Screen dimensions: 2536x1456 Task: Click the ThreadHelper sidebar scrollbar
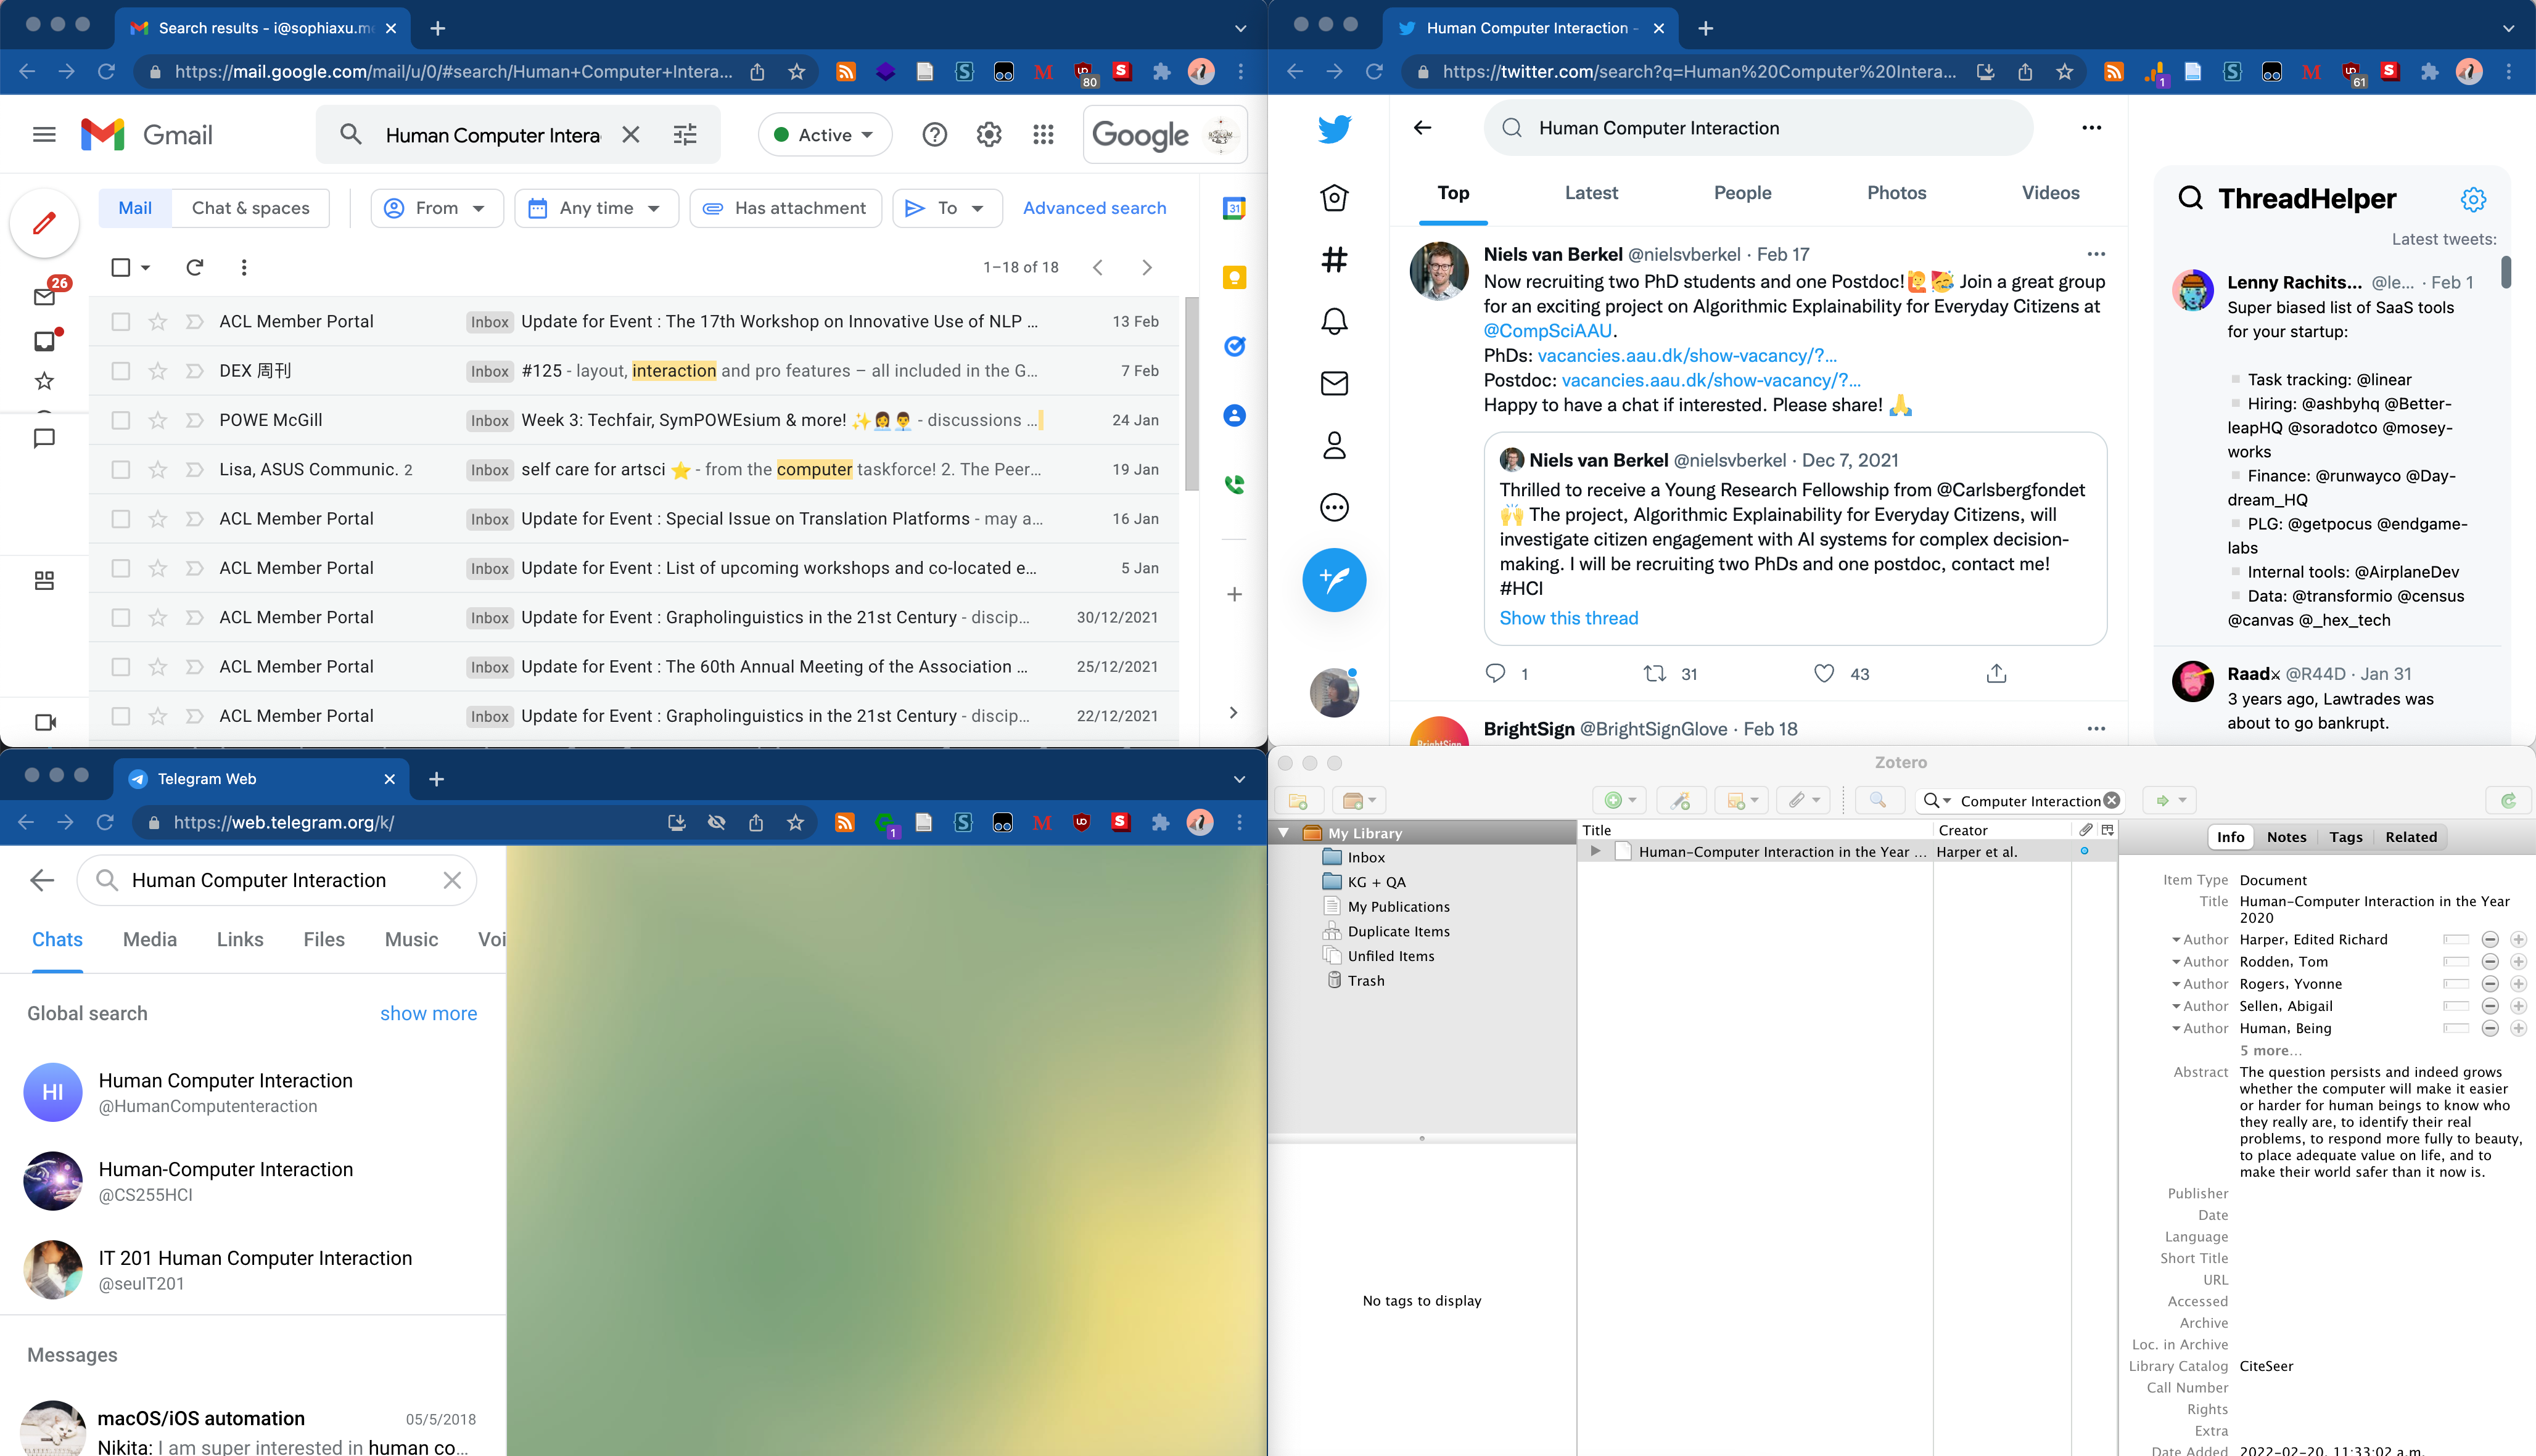2506,271
